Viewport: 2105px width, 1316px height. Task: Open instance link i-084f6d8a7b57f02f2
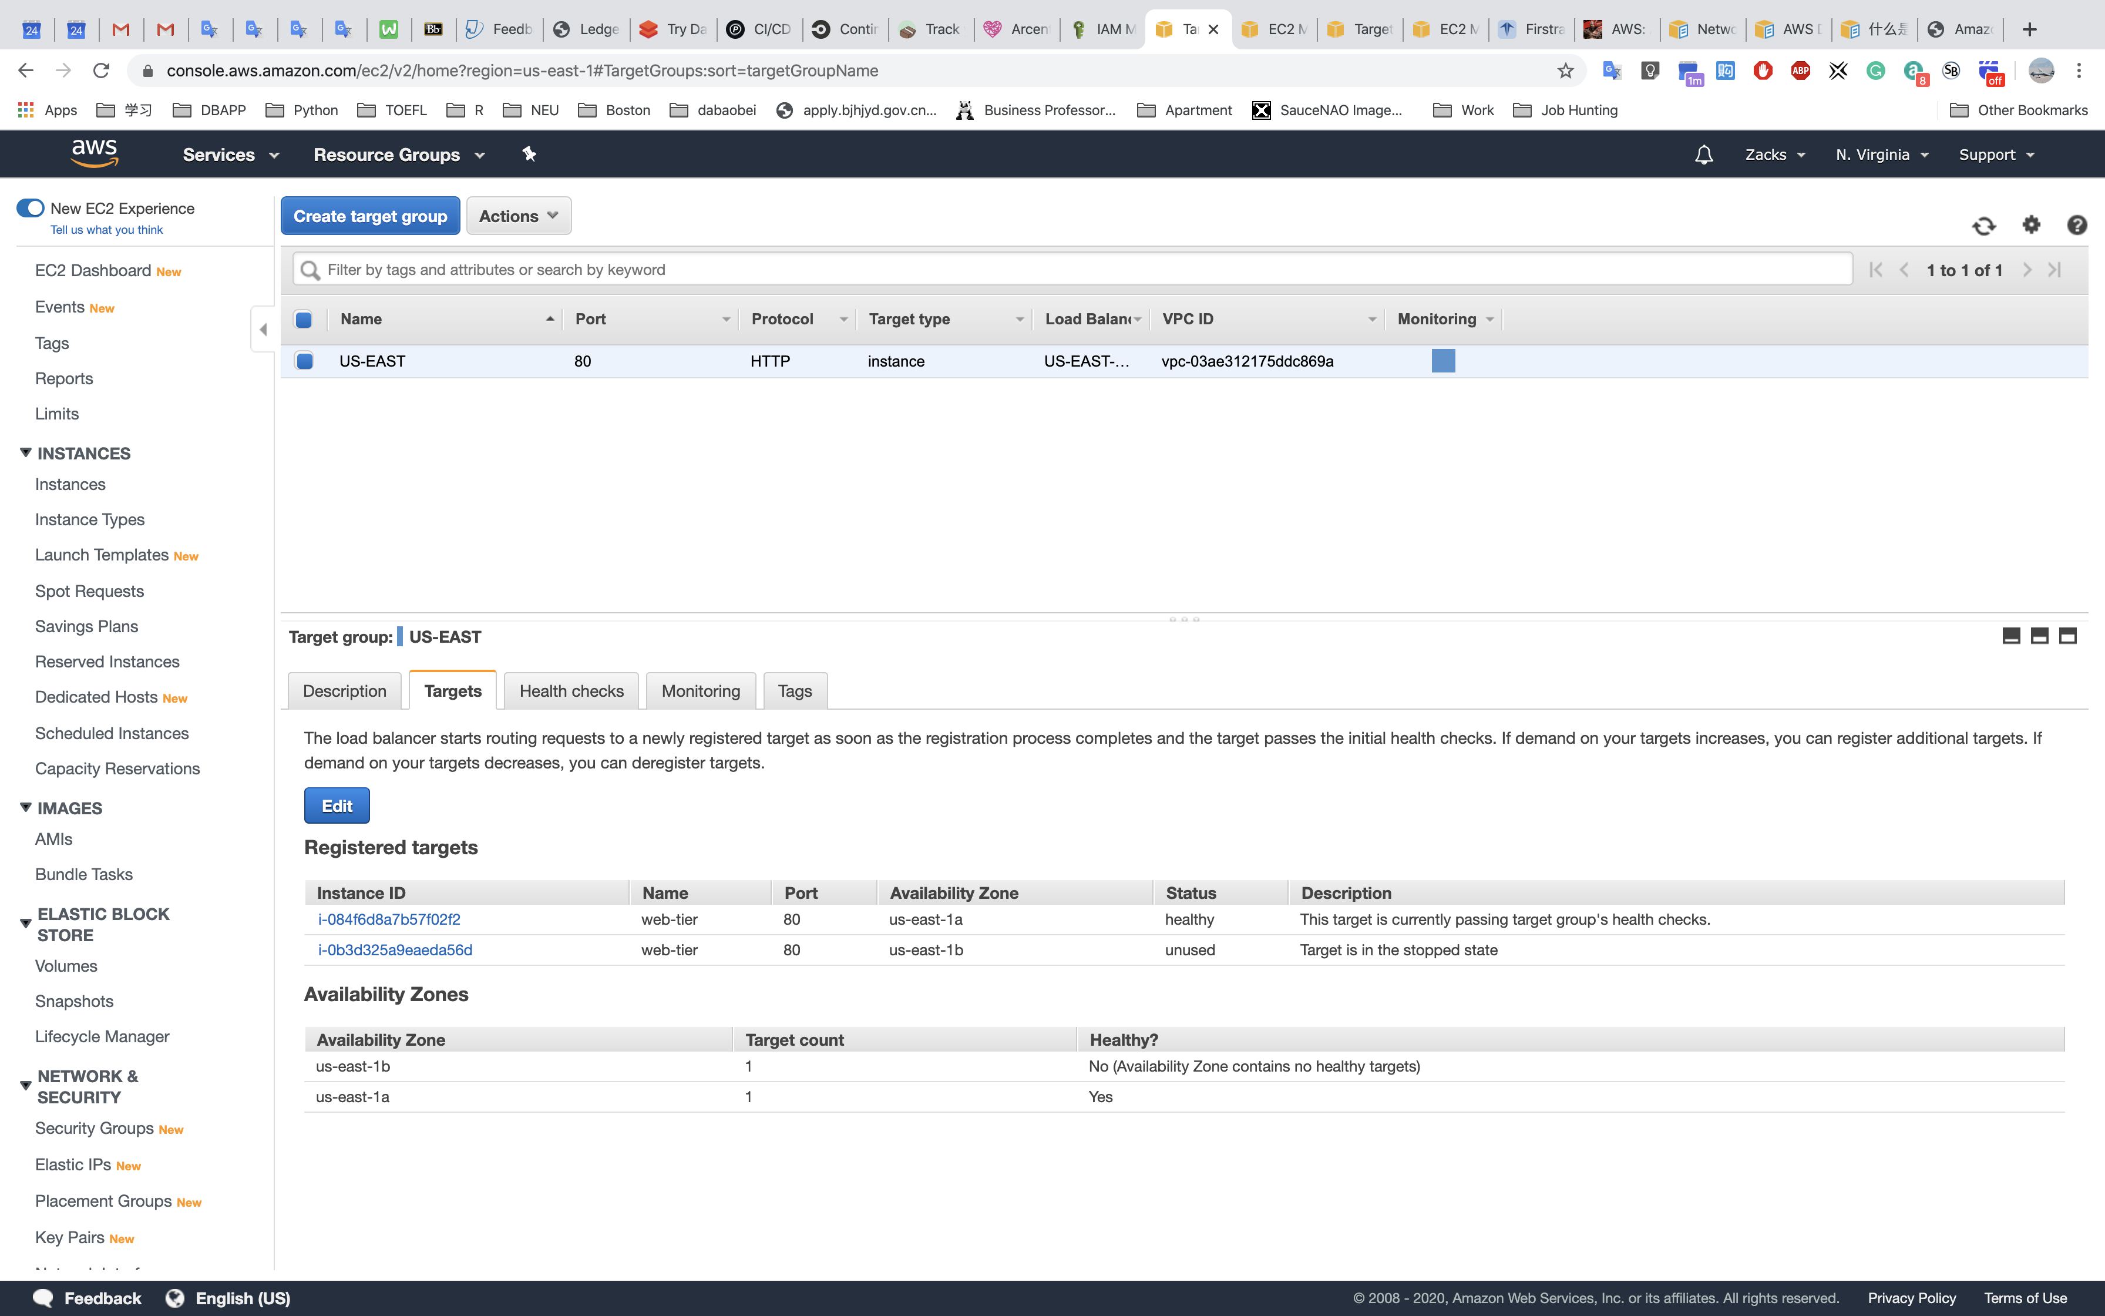click(x=389, y=919)
